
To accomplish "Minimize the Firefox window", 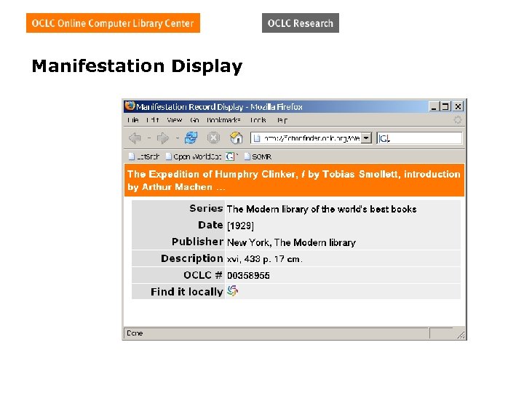I will pyautogui.click(x=434, y=106).
